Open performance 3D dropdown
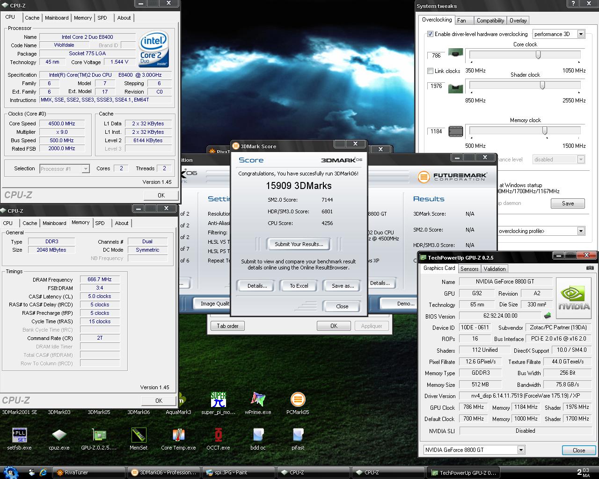This screenshot has width=599, height=479. 581,34
